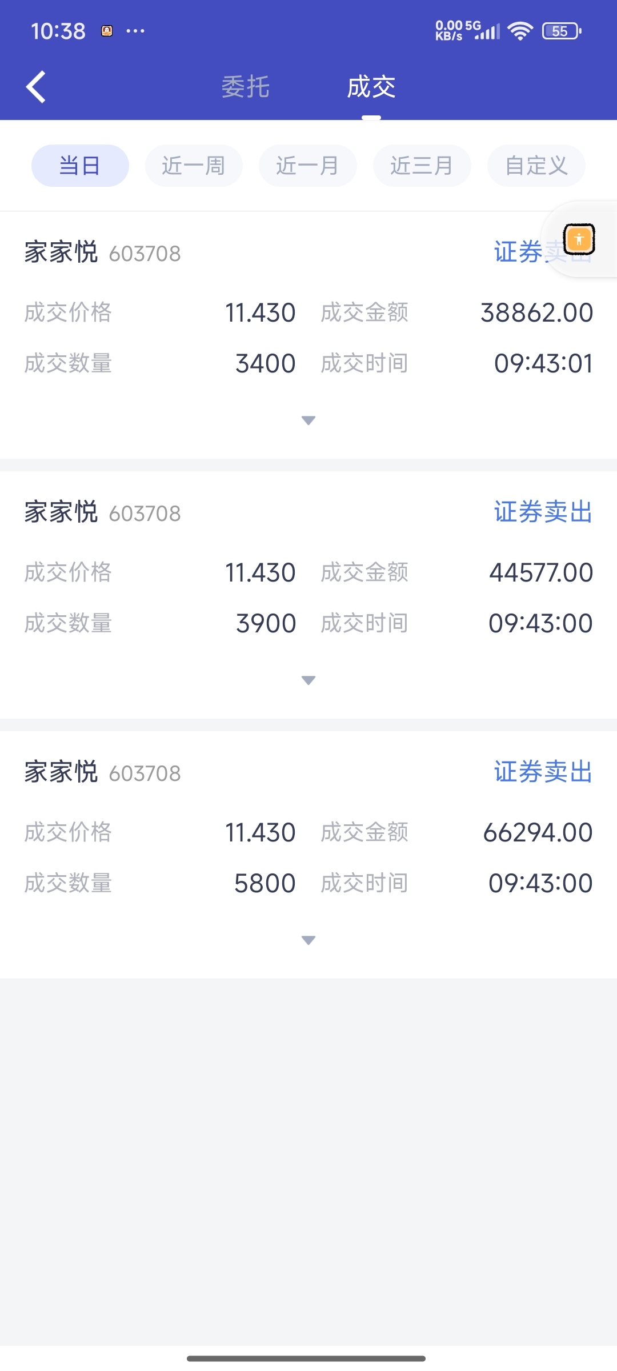Tap the Wi-Fi status icon

(x=520, y=31)
